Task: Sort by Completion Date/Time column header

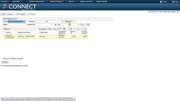Action: (62, 32)
